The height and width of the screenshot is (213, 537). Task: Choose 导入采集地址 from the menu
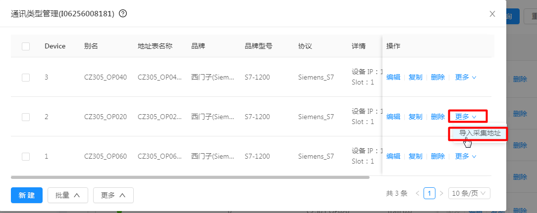[x=480, y=133]
